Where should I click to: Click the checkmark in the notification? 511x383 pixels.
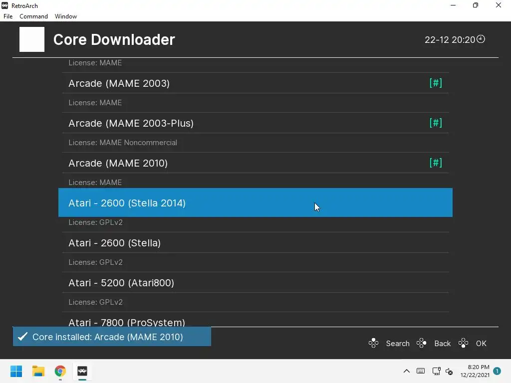[22, 337]
